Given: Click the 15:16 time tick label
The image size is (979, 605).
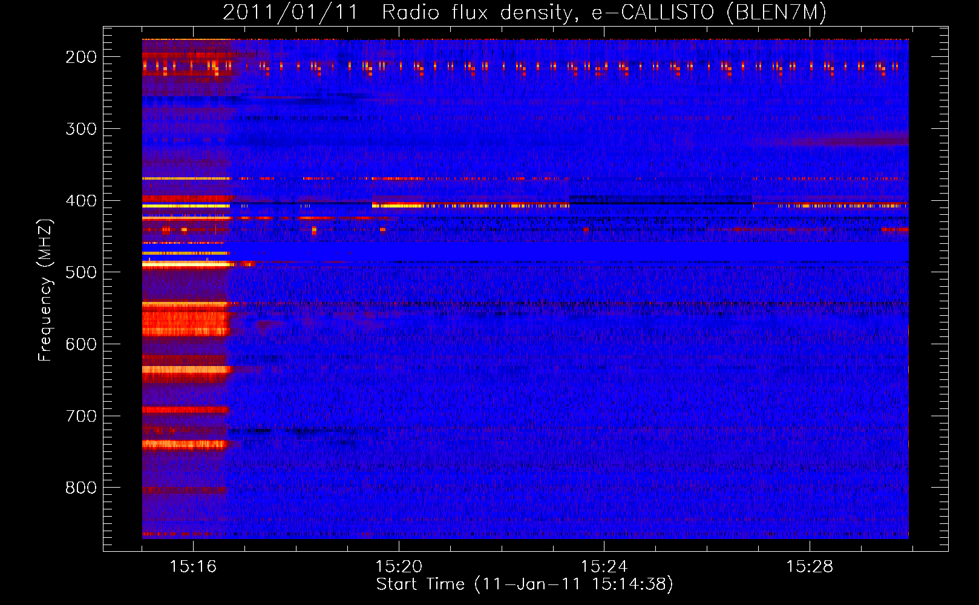Looking at the screenshot, I should [193, 567].
